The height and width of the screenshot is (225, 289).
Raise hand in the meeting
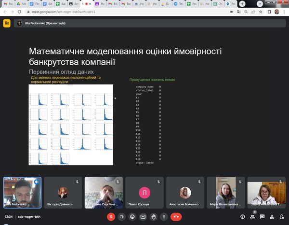click(154, 217)
